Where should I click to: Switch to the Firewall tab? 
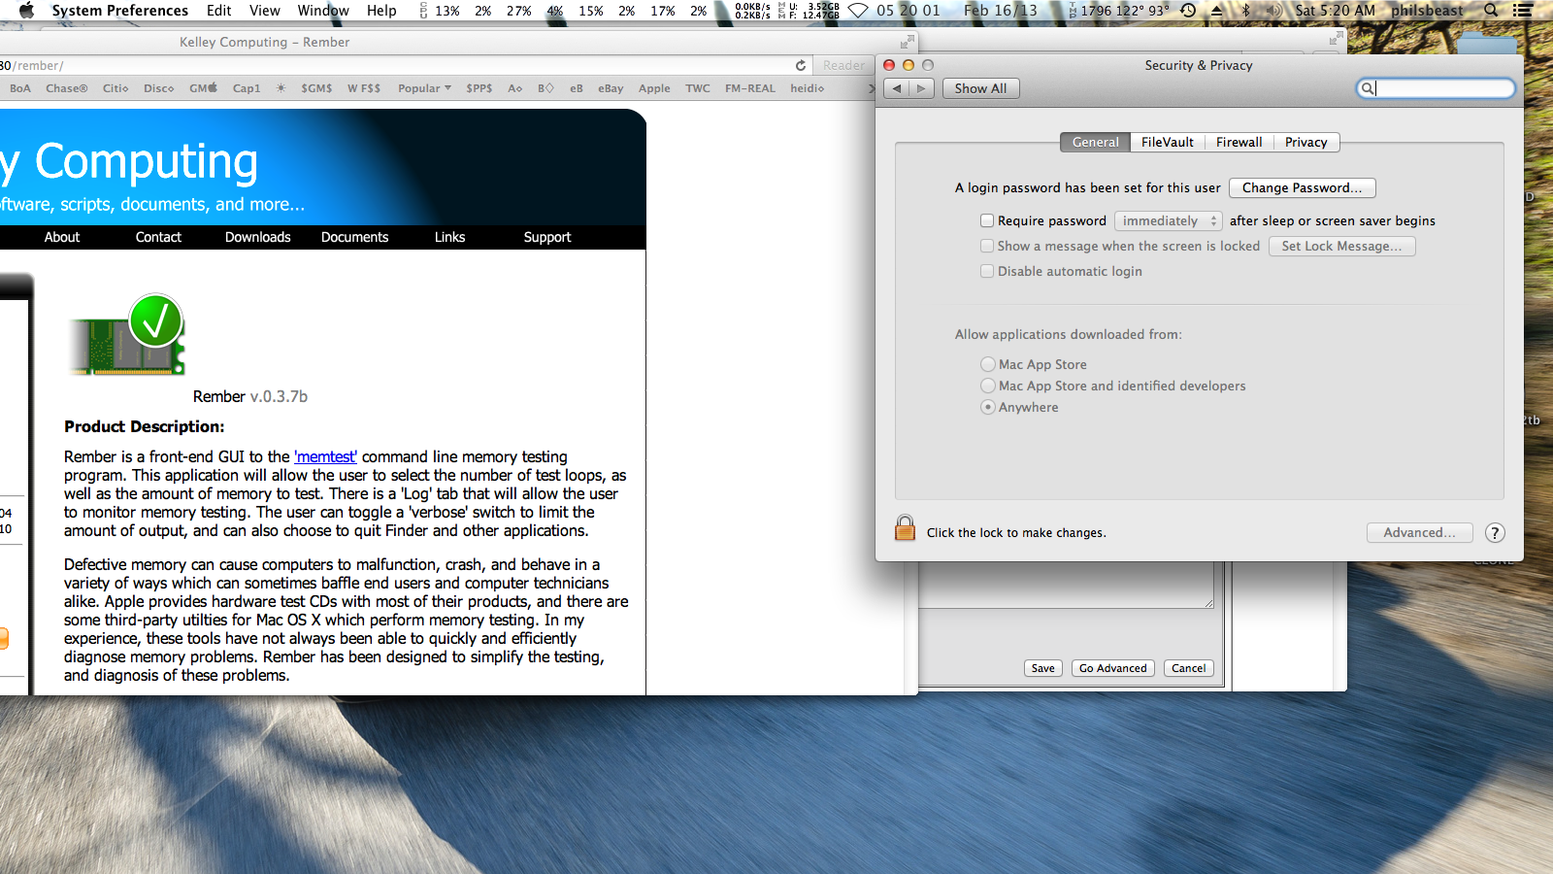click(x=1239, y=142)
